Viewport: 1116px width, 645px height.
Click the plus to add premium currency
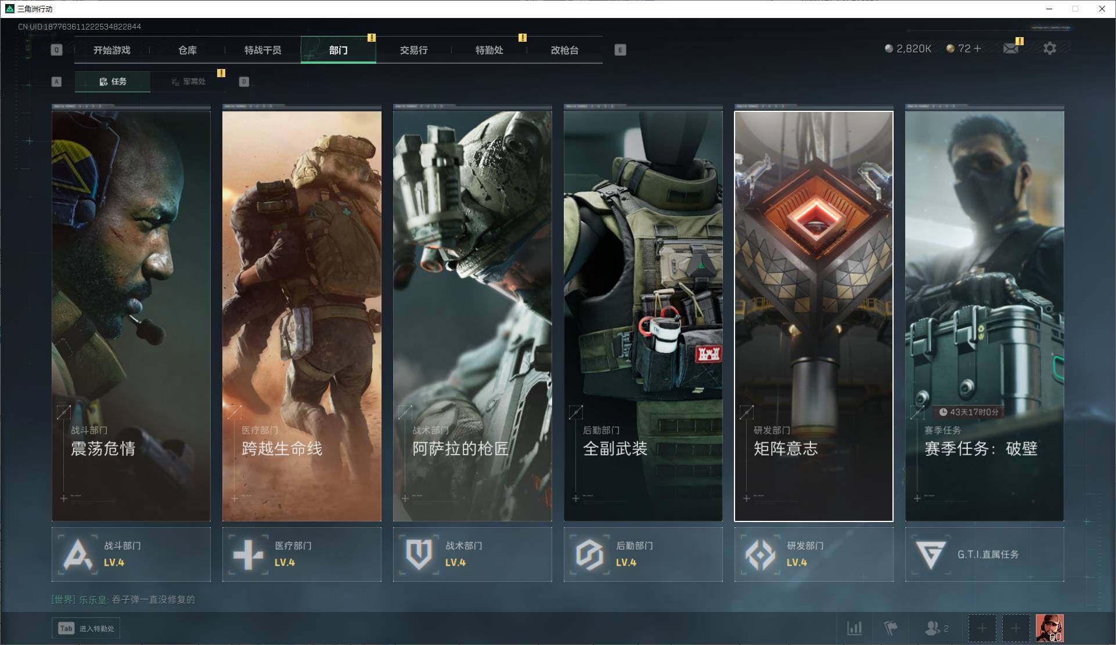tap(978, 49)
